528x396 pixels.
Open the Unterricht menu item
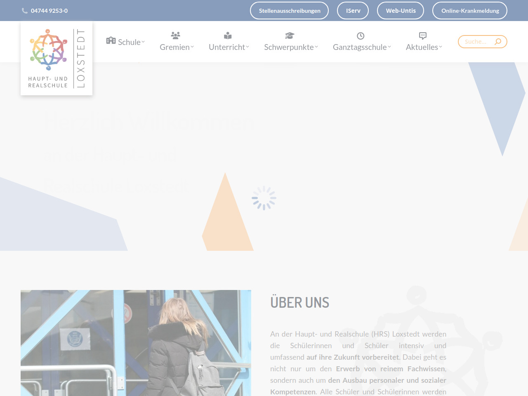[227, 47]
